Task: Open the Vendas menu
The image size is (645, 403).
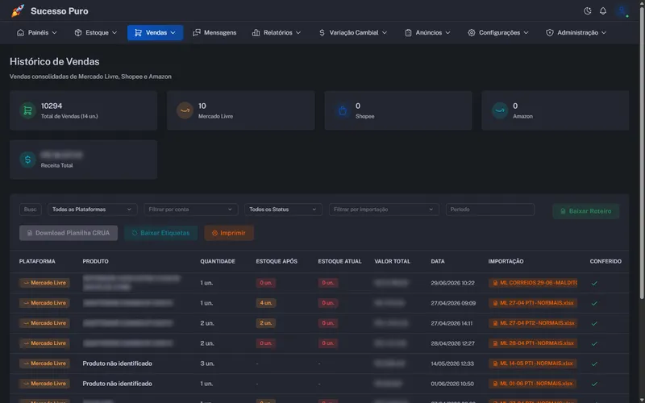Action: tap(155, 32)
